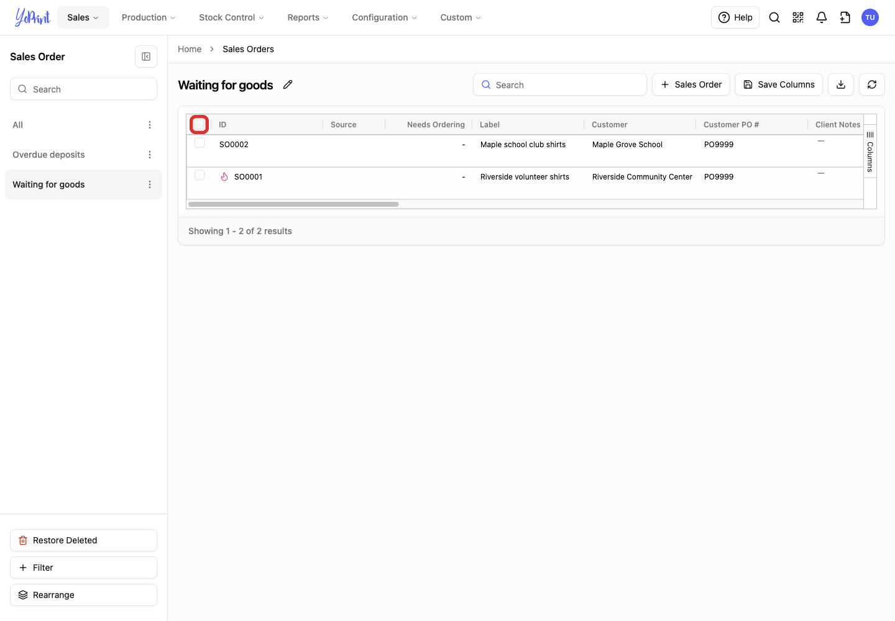Viewport: 895px width, 621px height.
Task: Open the QR code scanner icon
Action: tap(798, 17)
